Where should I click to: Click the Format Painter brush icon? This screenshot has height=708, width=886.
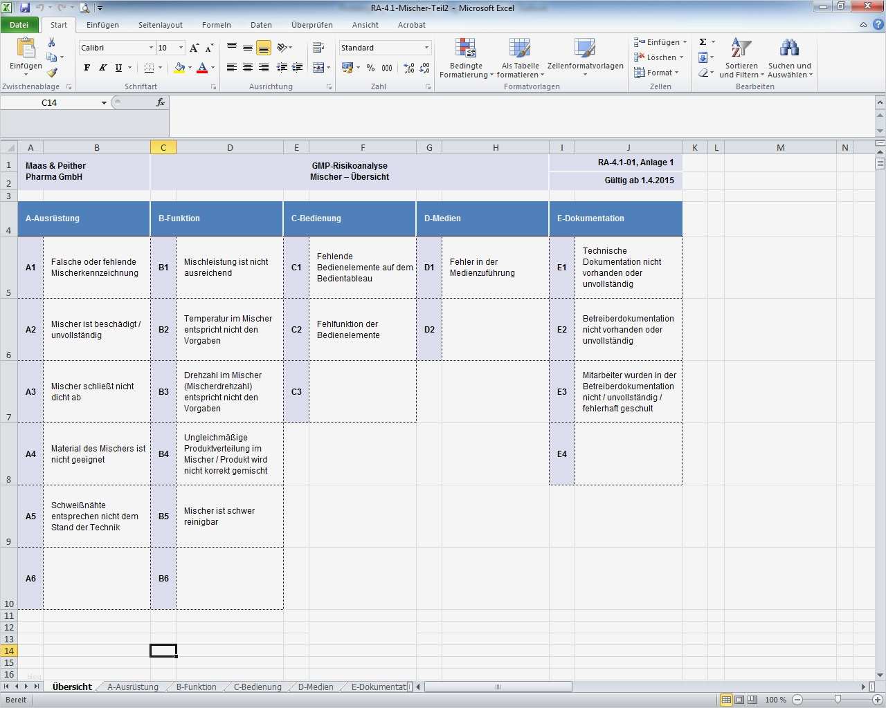[x=52, y=73]
